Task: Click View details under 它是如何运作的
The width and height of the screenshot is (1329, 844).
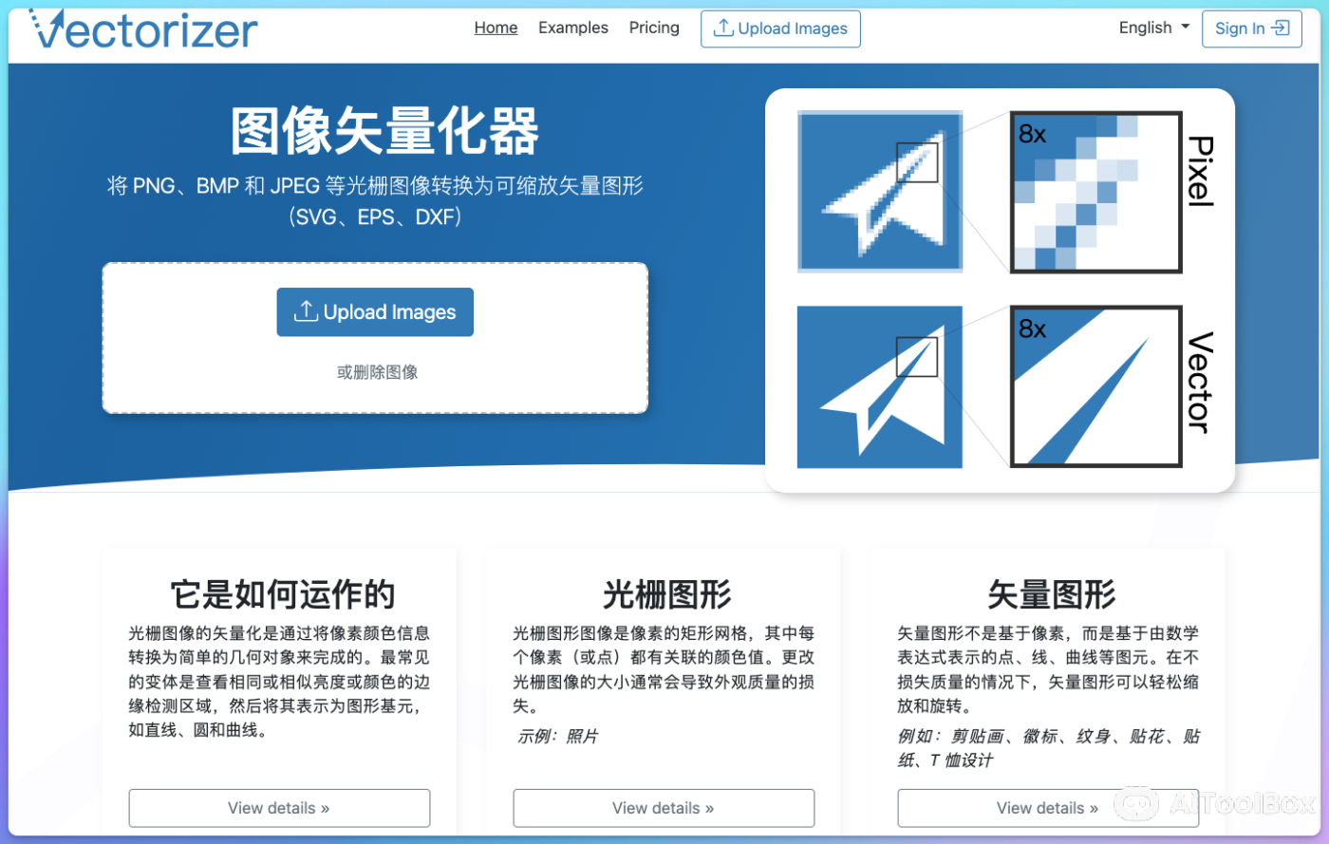Action: pos(279,808)
